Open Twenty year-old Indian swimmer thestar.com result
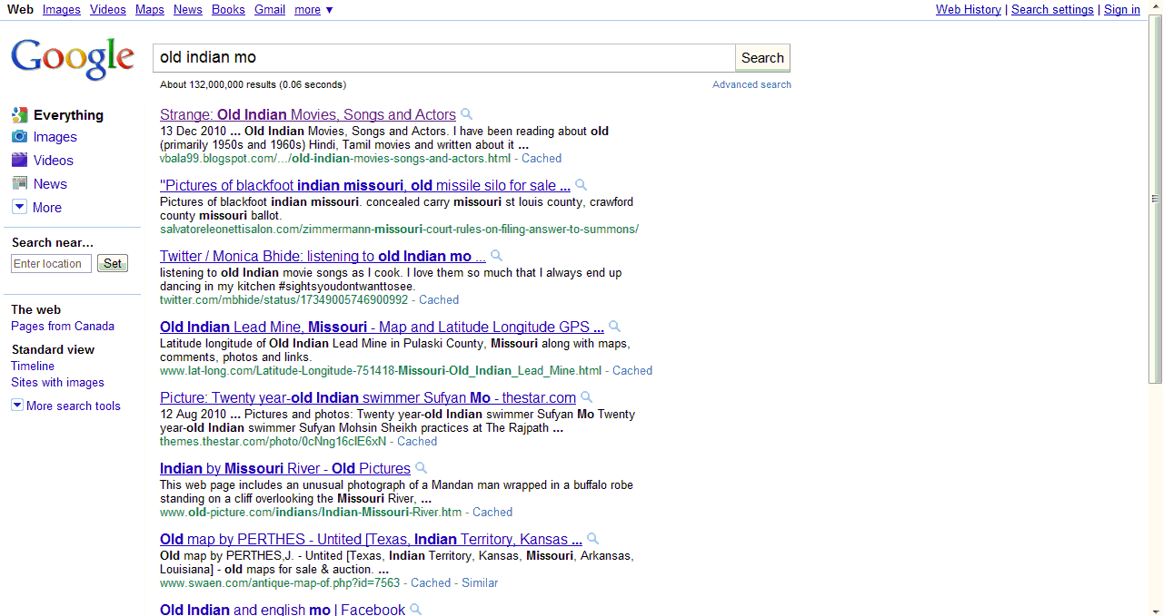1163x616 pixels. tap(368, 397)
